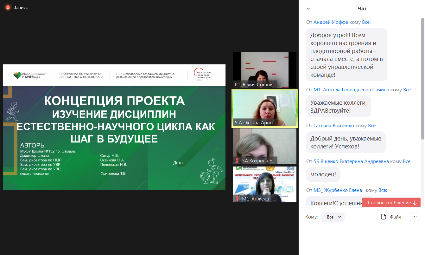Click the red recording indicator icon
Viewport: 425px width, 255px height.
[8, 7]
